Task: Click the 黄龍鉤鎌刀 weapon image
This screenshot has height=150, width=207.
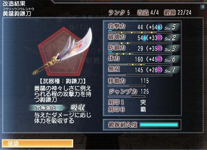Action: tap(62, 51)
